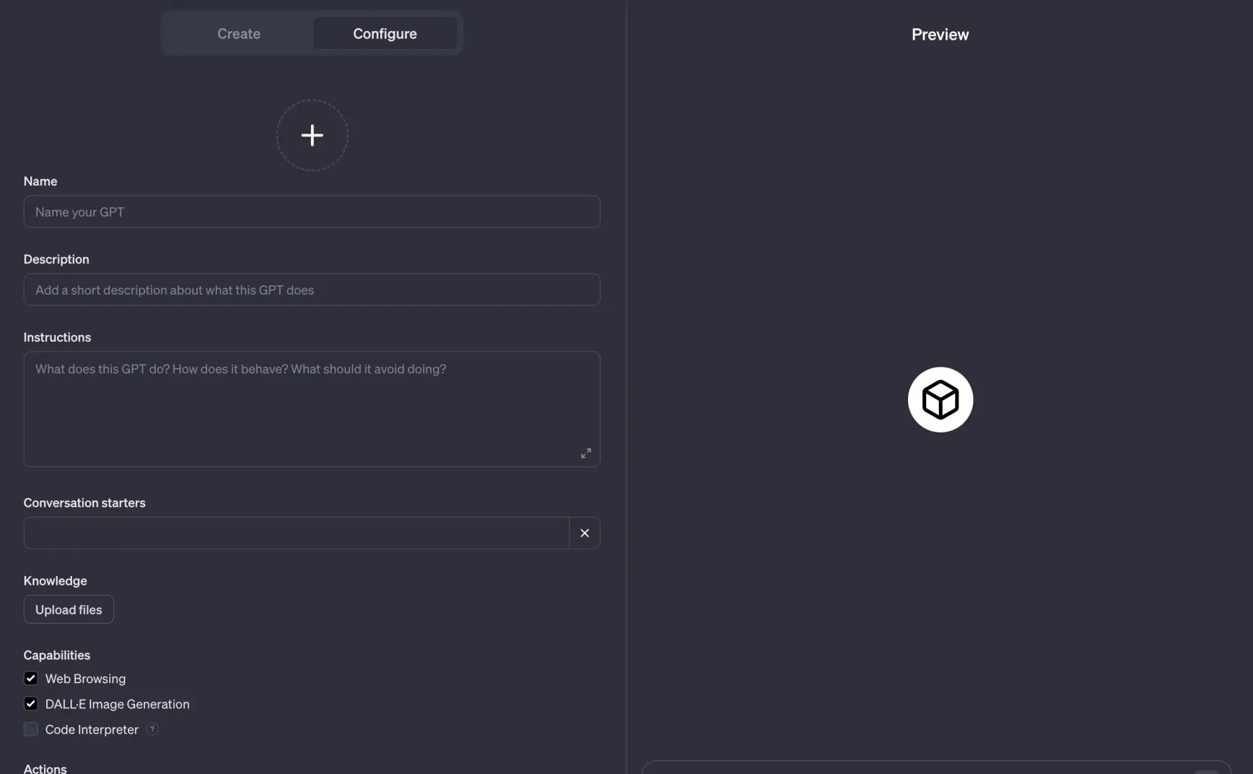The image size is (1253, 774).
Task: Enable the Code Interpreter checkbox
Action: 30,729
